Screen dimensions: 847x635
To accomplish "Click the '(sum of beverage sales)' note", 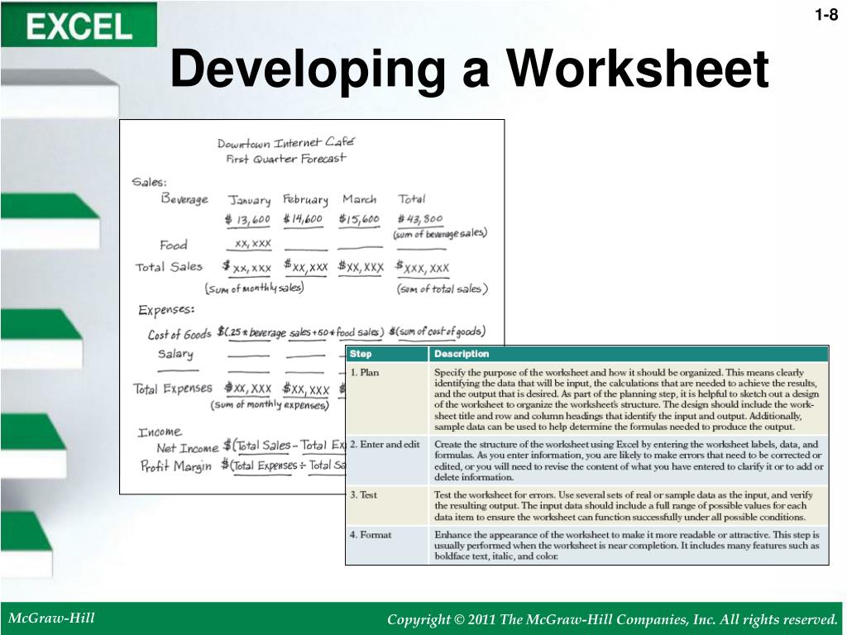I will click(440, 233).
